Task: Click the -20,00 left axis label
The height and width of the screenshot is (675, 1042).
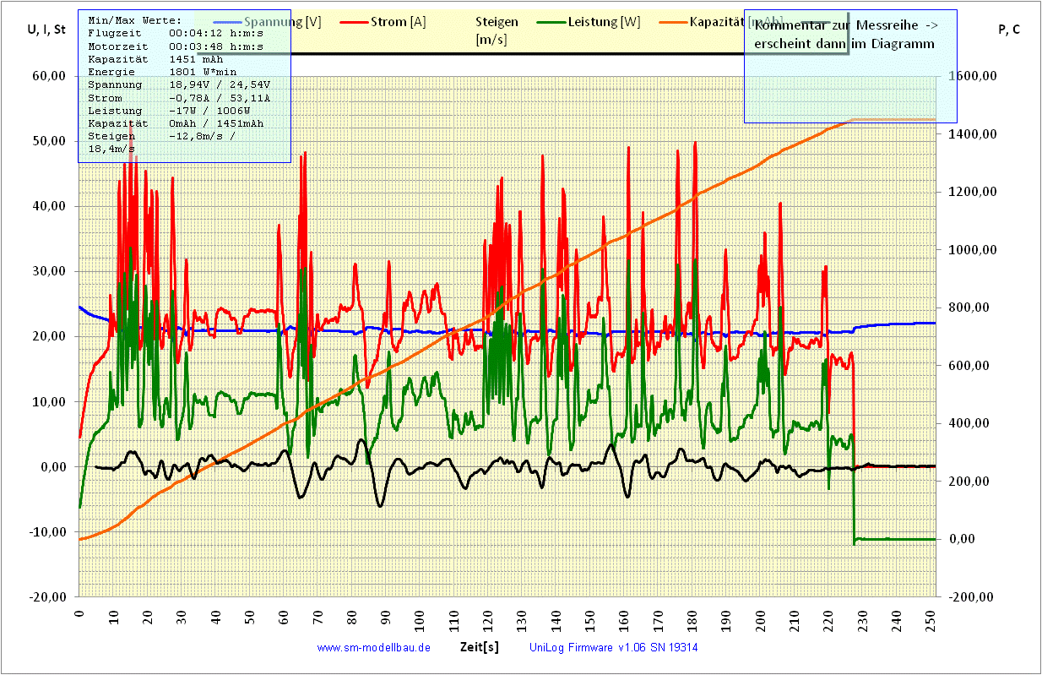Action: [49, 596]
